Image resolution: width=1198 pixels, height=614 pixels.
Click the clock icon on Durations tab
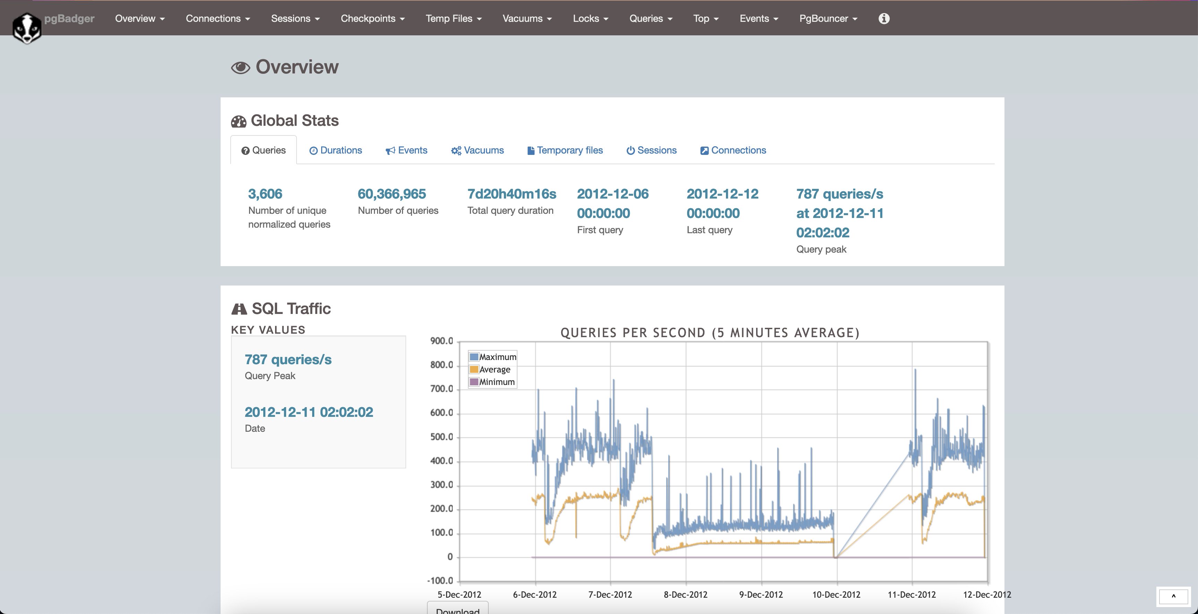(314, 150)
